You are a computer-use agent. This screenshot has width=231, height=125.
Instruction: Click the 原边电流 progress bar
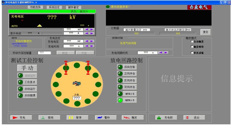click(52, 33)
